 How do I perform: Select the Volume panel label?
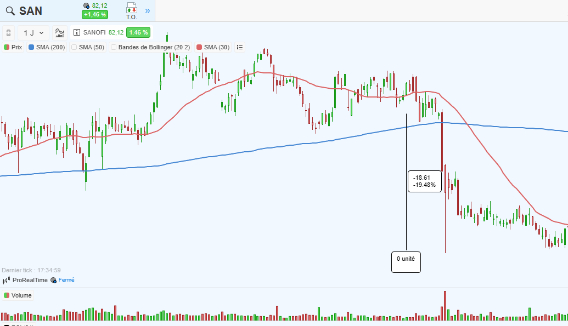(18, 296)
